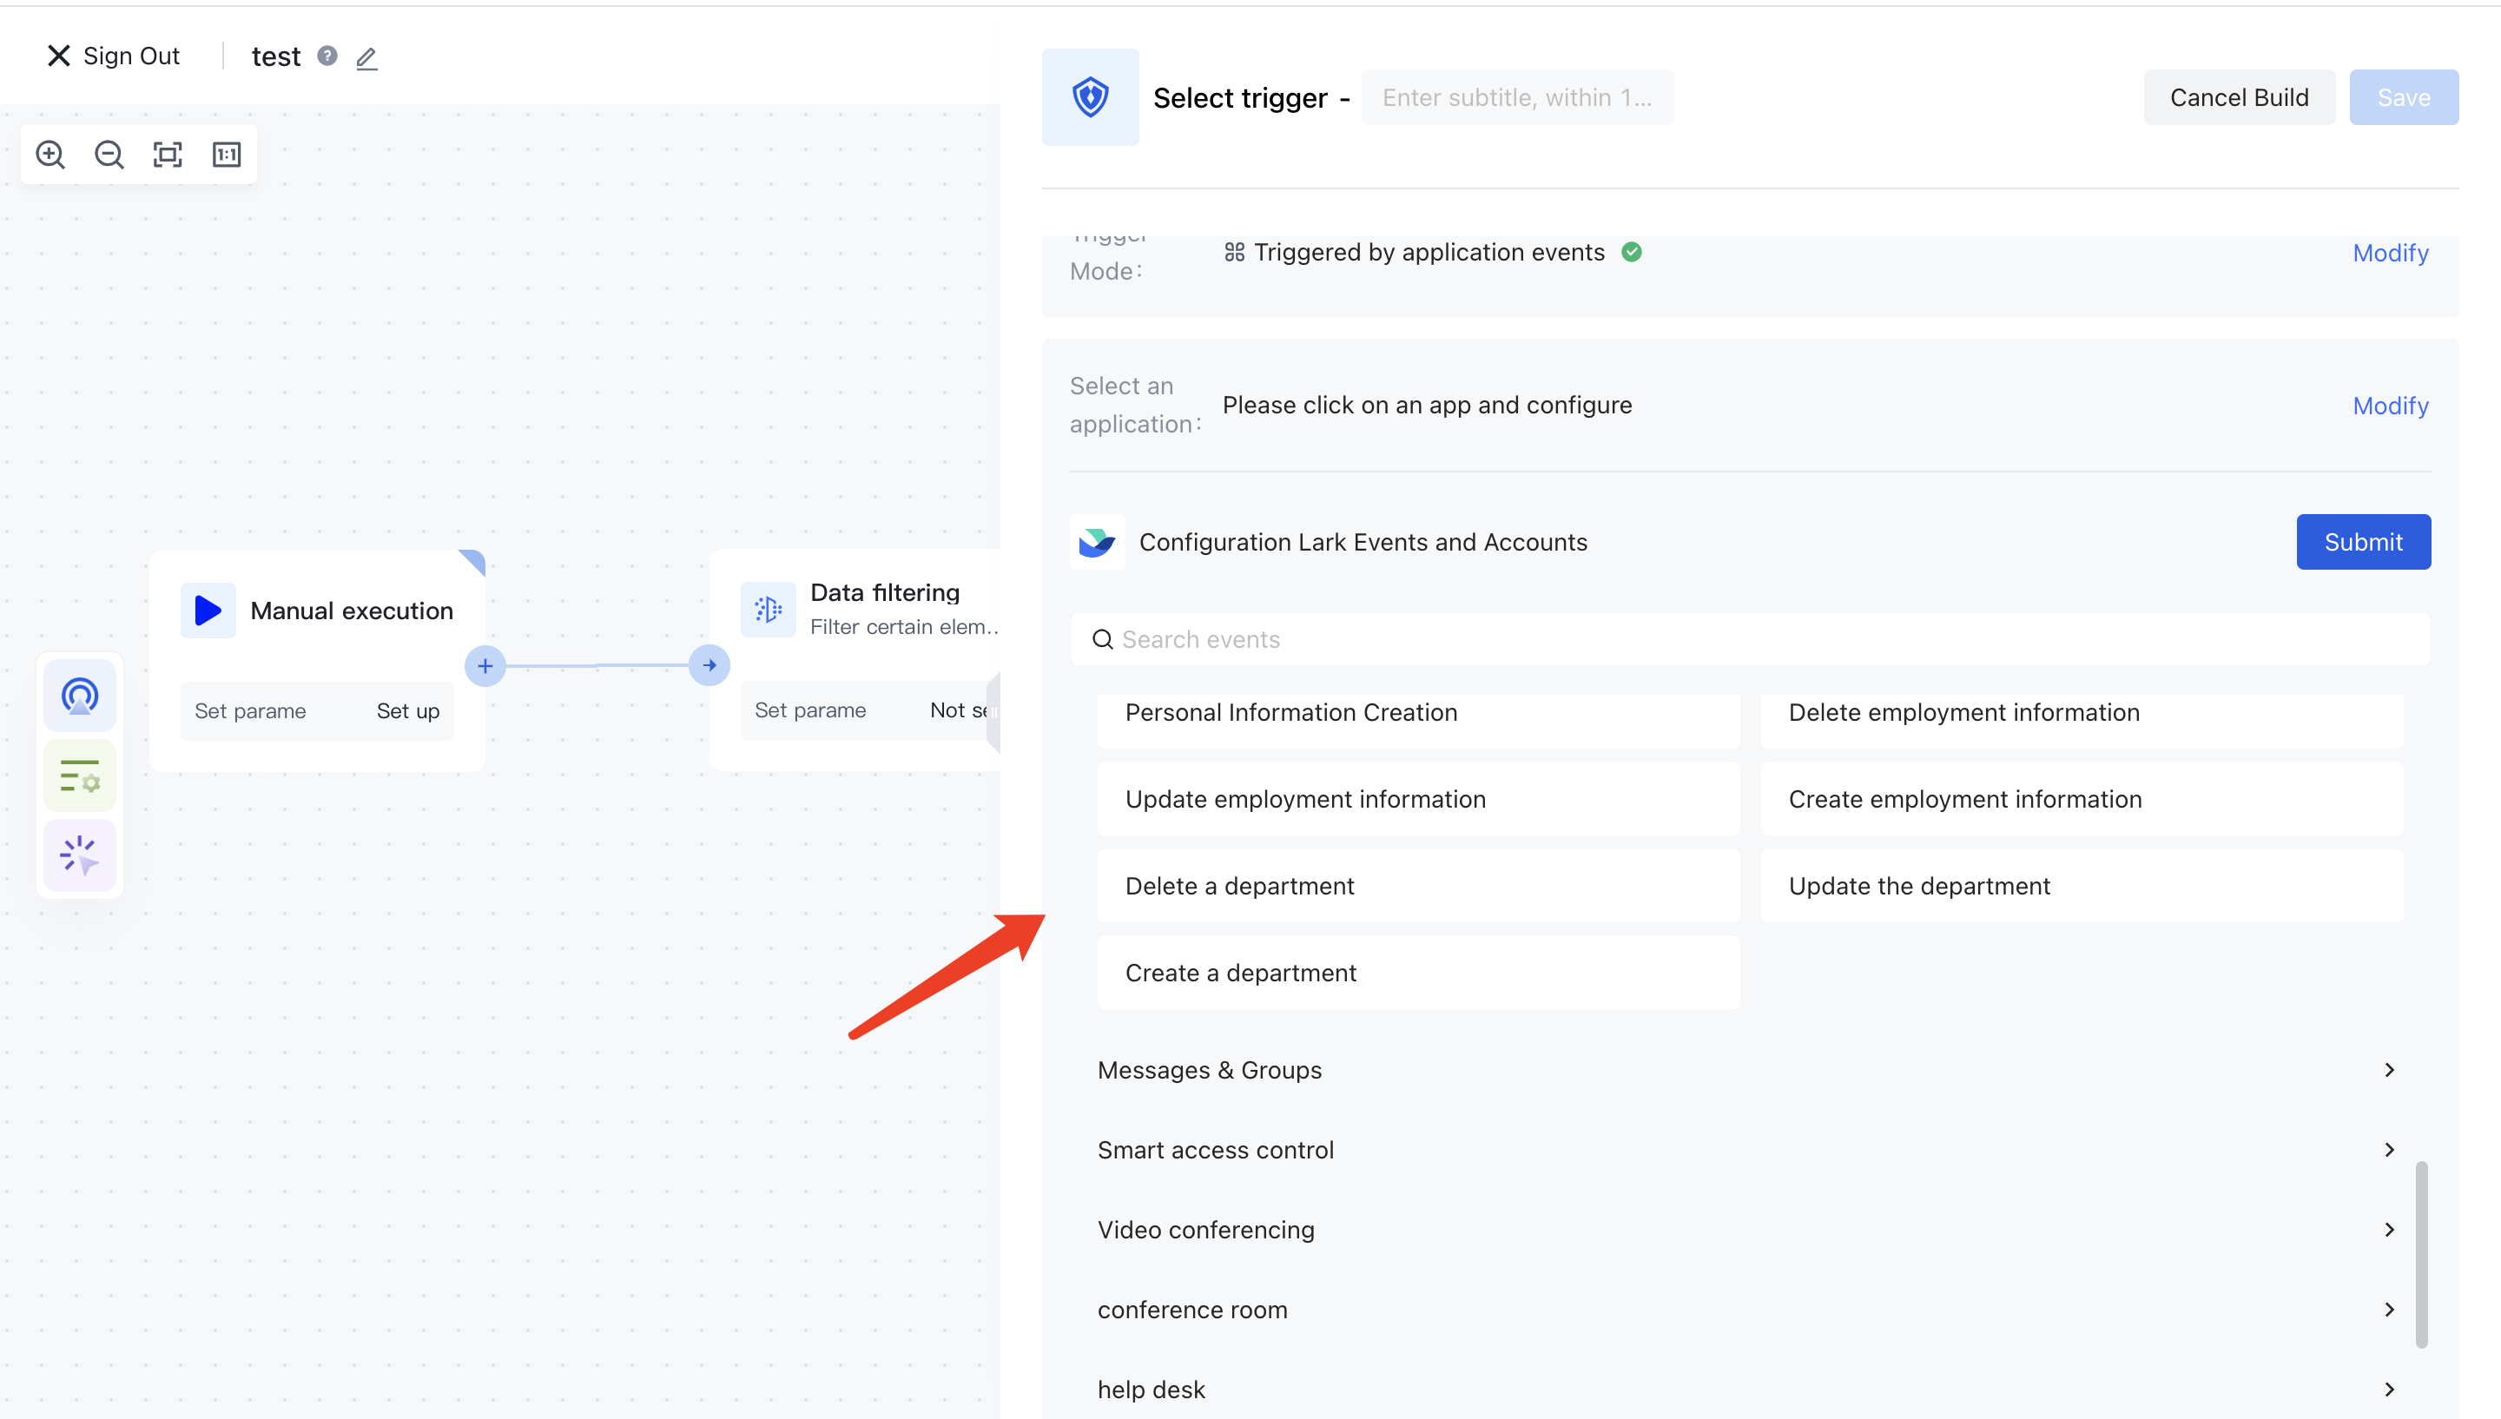Viewport: 2501px width, 1419px height.
Task: Click the Submit button
Action: point(2363,542)
